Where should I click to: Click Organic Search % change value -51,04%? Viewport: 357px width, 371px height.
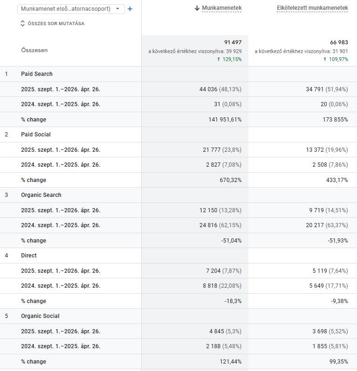pyautogui.click(x=231, y=241)
